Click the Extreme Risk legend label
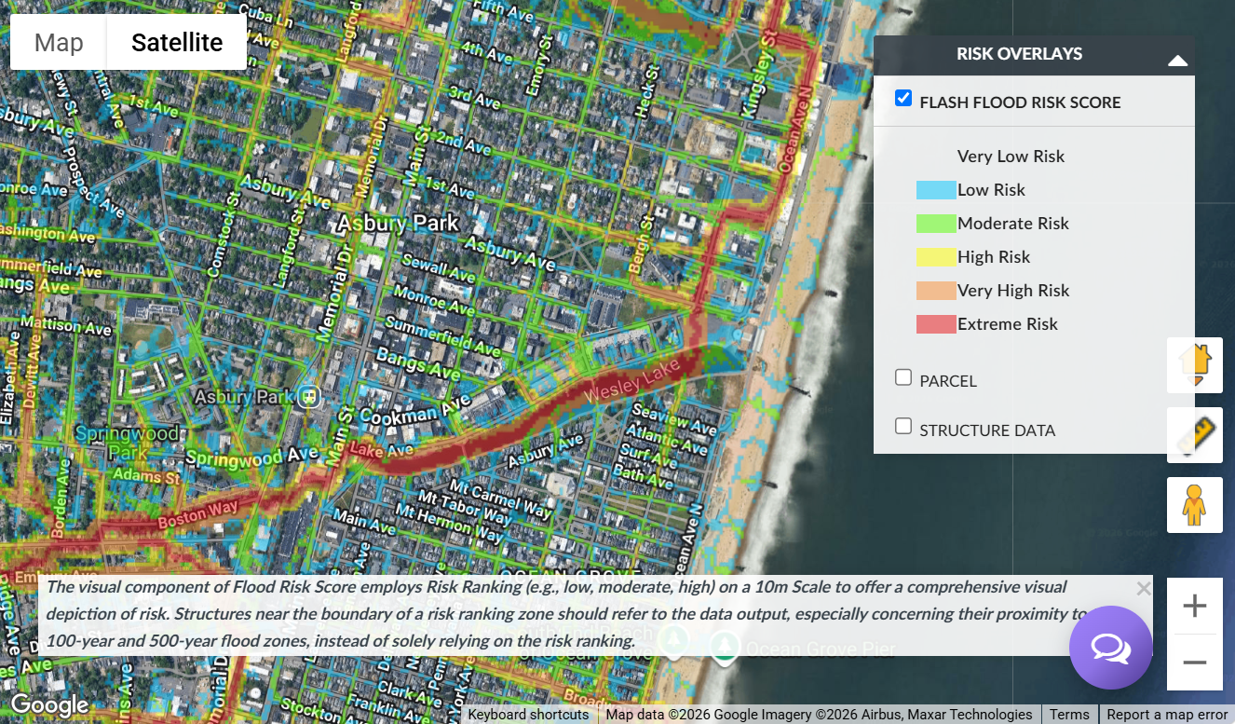1235x724 pixels. click(x=1008, y=324)
